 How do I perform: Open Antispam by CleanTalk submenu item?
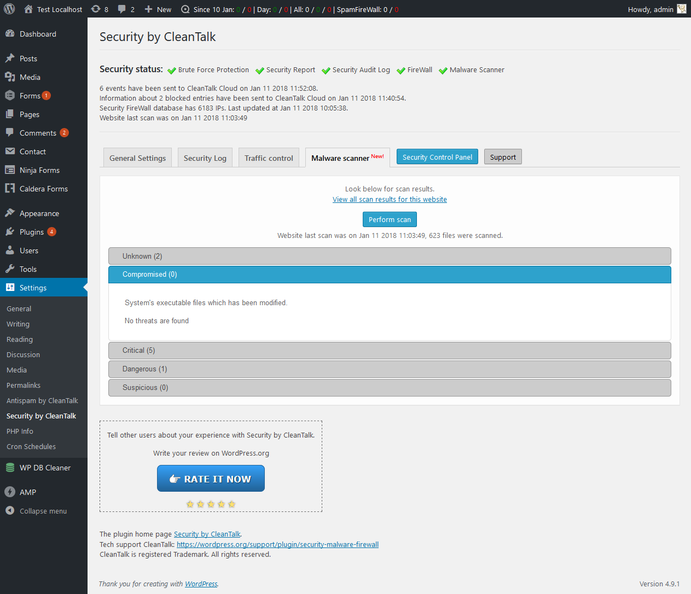(42, 401)
